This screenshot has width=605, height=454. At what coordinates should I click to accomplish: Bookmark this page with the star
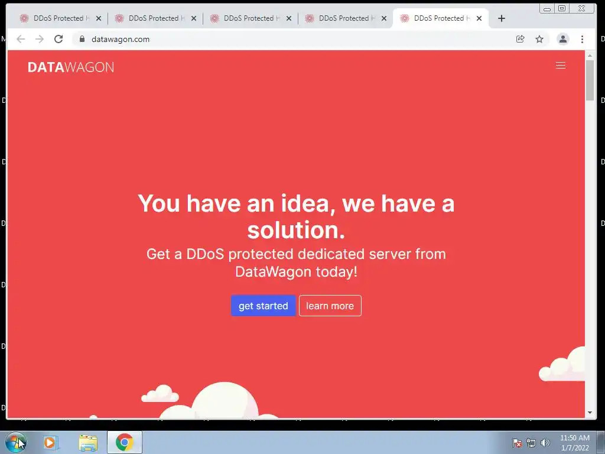(x=539, y=39)
